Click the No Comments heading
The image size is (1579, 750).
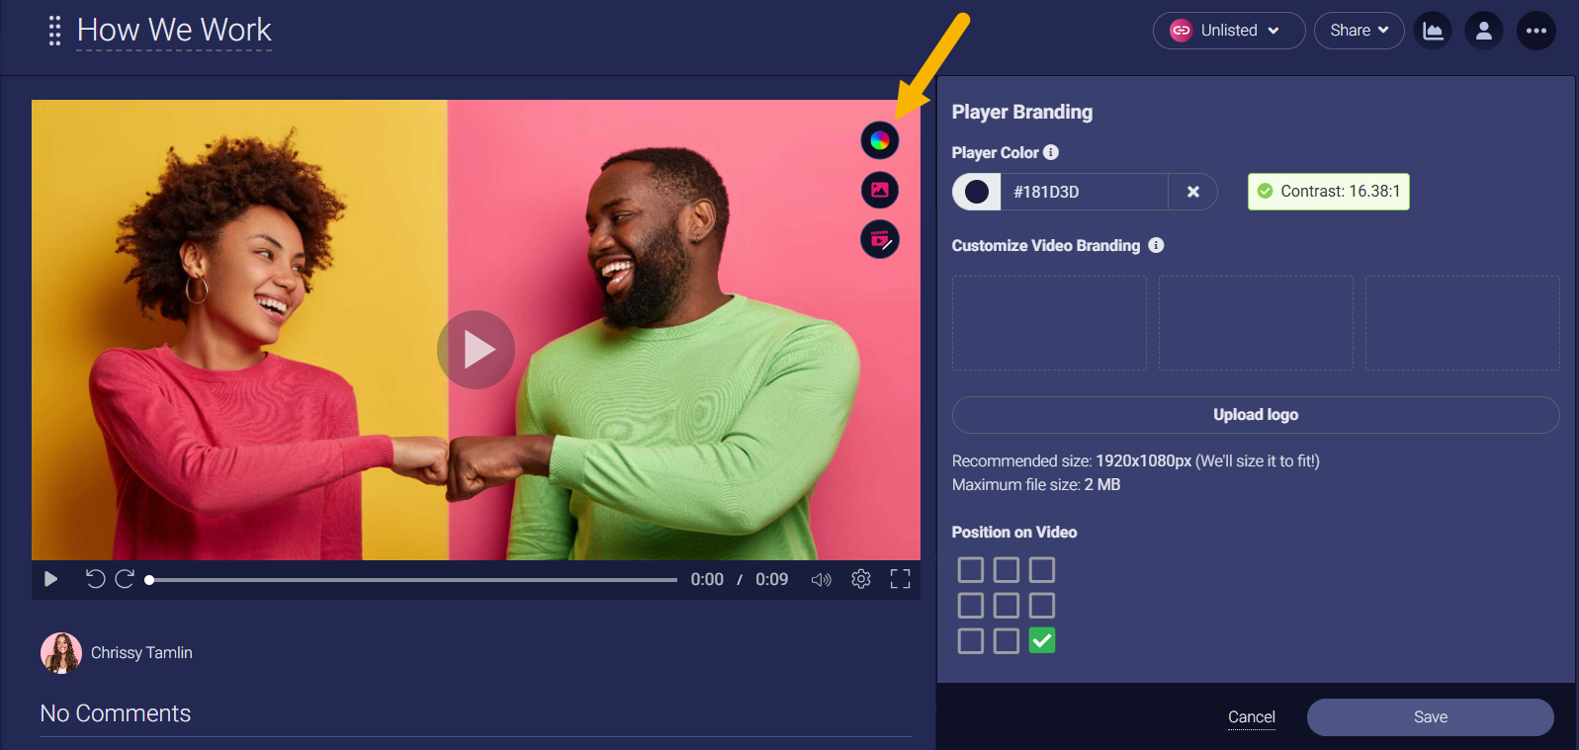(116, 713)
